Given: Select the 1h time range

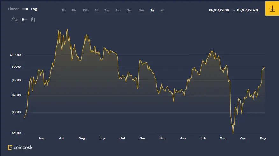Looking at the screenshot, I should click(x=63, y=10).
